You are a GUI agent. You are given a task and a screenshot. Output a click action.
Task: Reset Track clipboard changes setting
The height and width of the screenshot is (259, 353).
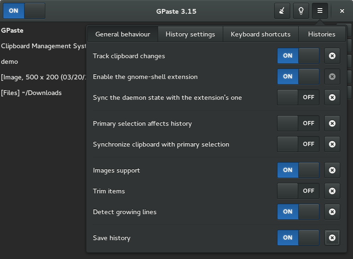(x=332, y=56)
